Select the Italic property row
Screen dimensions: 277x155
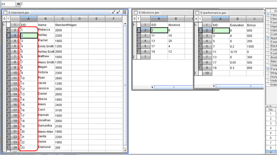tap(274, 61)
